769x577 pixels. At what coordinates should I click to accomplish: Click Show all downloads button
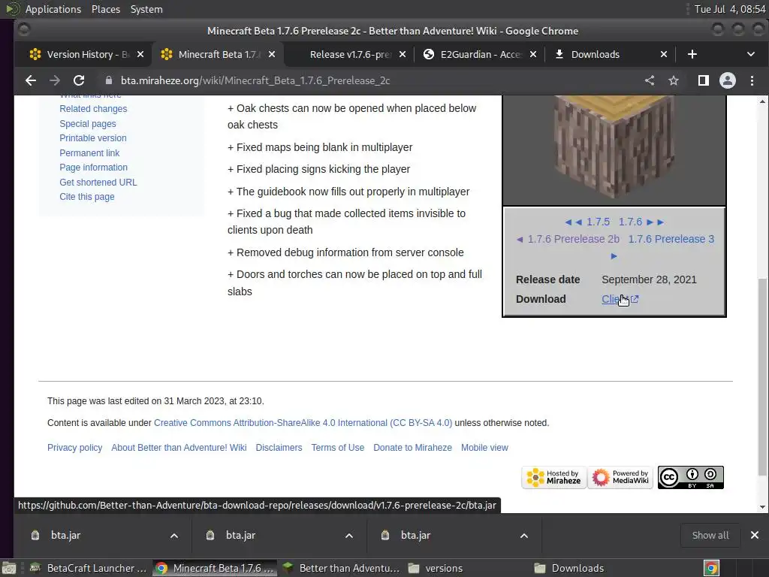tap(710, 535)
